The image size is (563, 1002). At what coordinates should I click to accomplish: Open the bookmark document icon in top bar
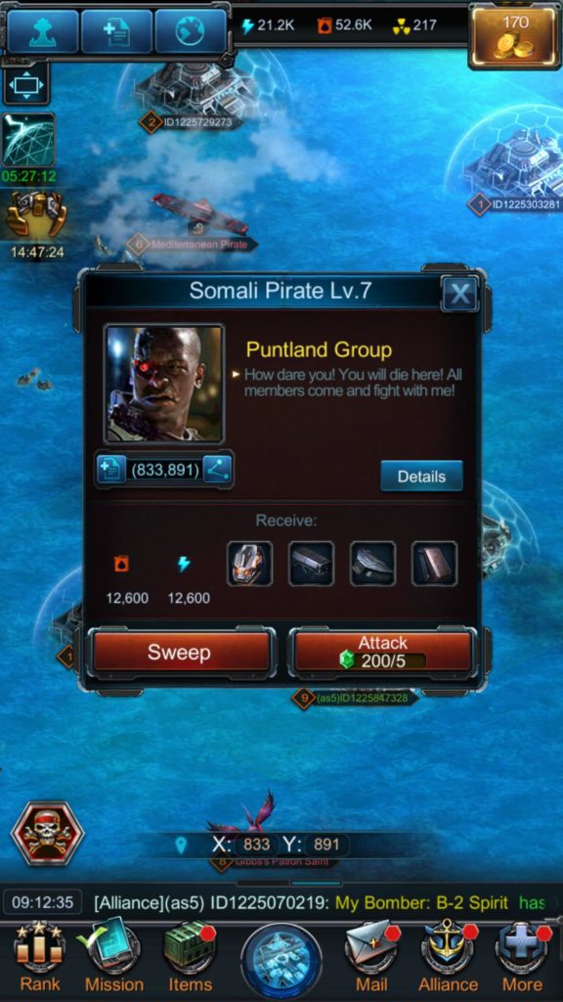click(x=117, y=30)
